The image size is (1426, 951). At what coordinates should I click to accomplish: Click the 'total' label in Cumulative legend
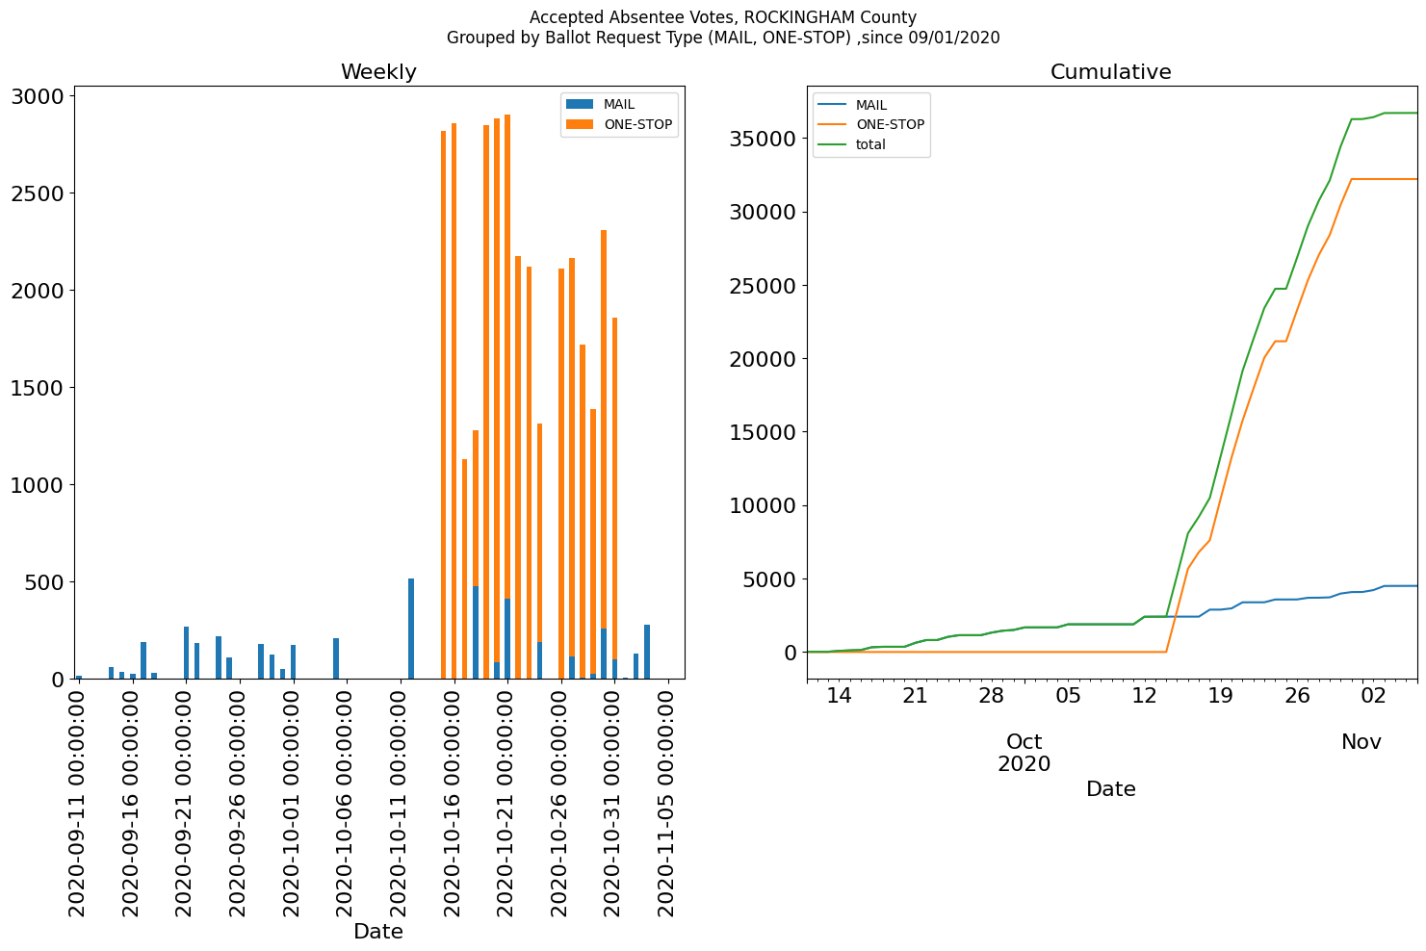point(870,144)
